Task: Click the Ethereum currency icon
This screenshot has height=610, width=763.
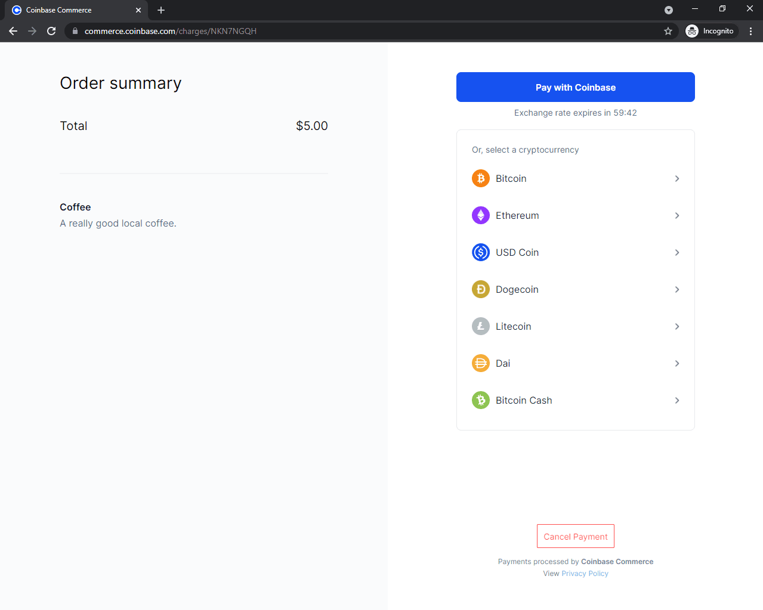Action: pos(481,215)
